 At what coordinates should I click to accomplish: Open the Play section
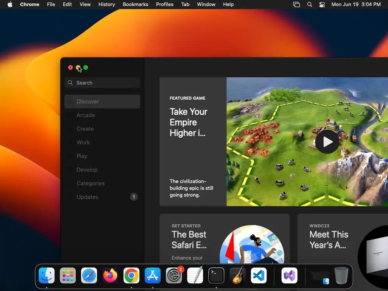pyautogui.click(x=102, y=156)
